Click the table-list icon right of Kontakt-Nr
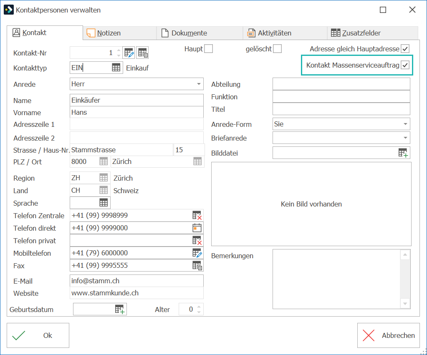This screenshot has width=427, height=355. (x=142, y=53)
